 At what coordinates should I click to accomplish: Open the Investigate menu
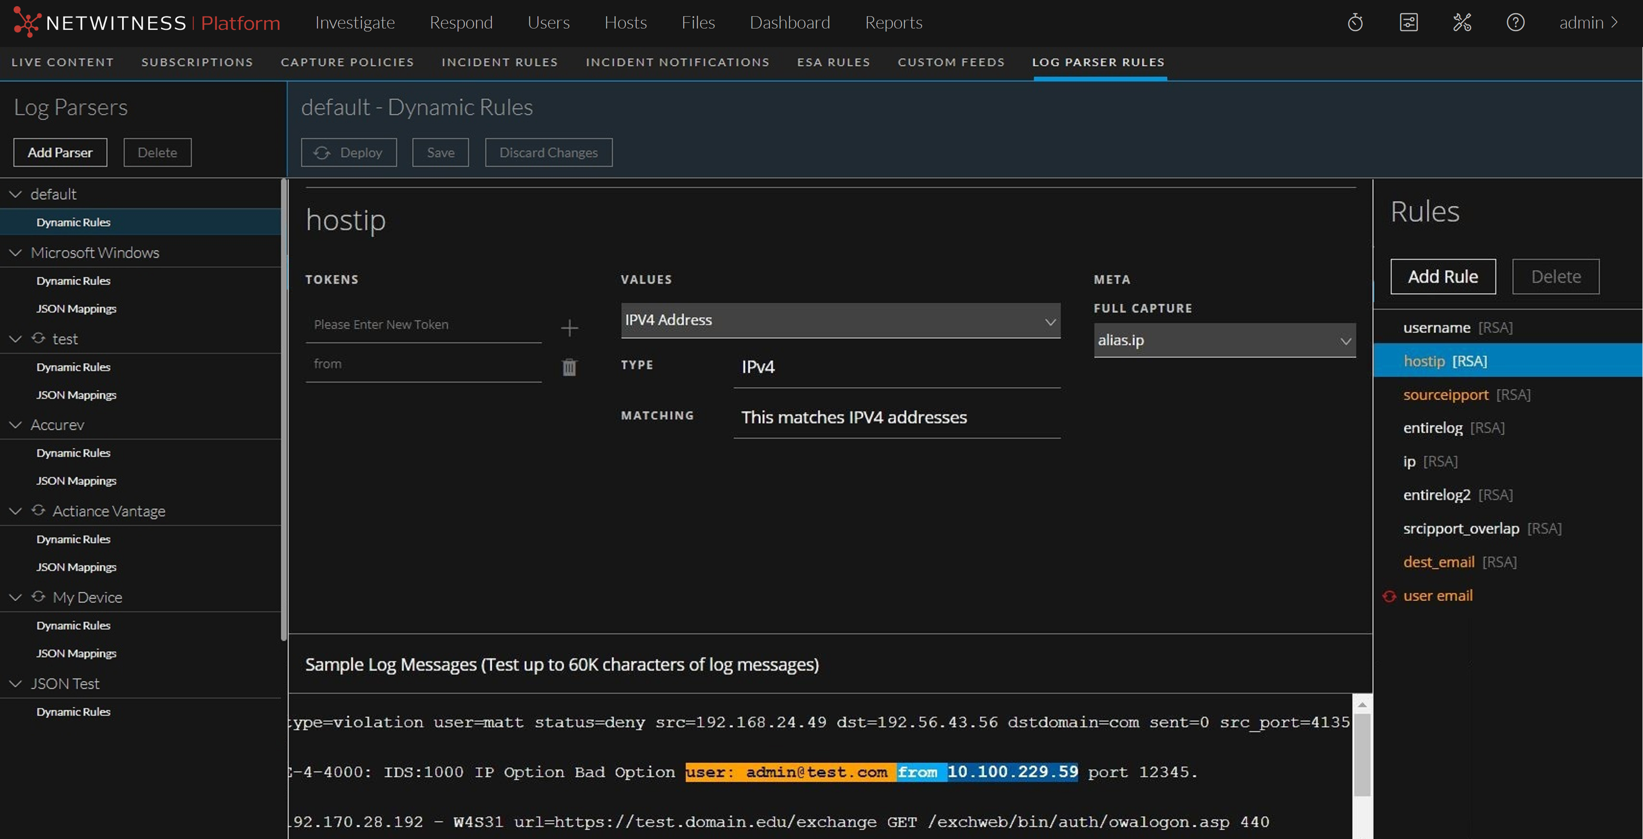[354, 23]
